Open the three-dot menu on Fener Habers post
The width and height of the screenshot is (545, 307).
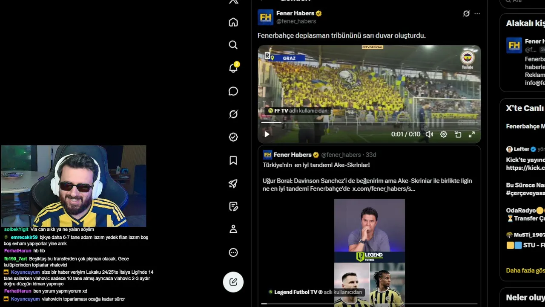(477, 14)
